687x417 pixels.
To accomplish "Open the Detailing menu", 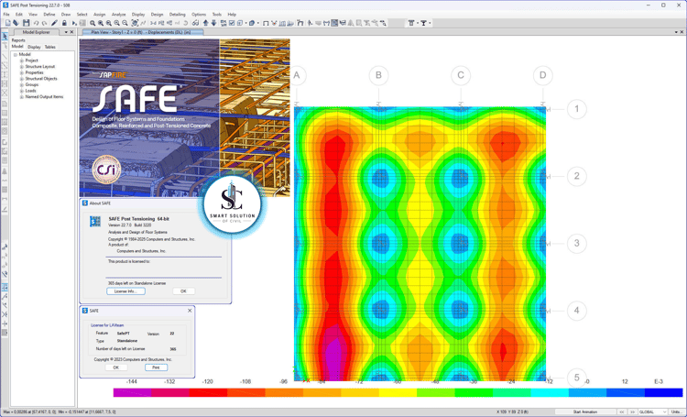I will (x=177, y=15).
